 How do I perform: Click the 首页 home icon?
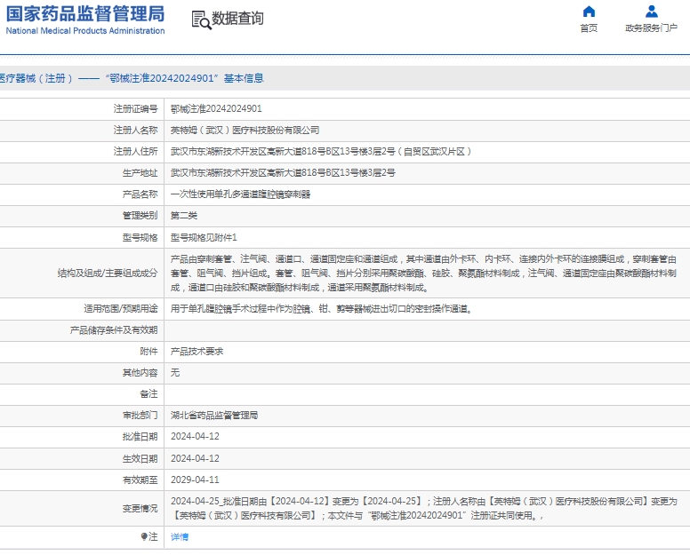click(x=589, y=11)
